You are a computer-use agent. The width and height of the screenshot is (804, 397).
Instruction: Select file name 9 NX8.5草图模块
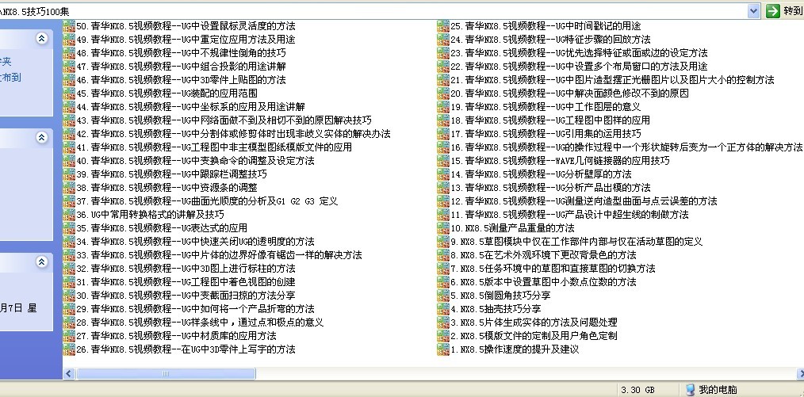(577, 241)
